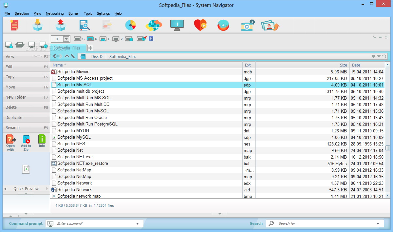Click the unpack archive box icon (red arrow)
Image resolution: width=393 pixels, height=232 pixels.
[x=61, y=25]
